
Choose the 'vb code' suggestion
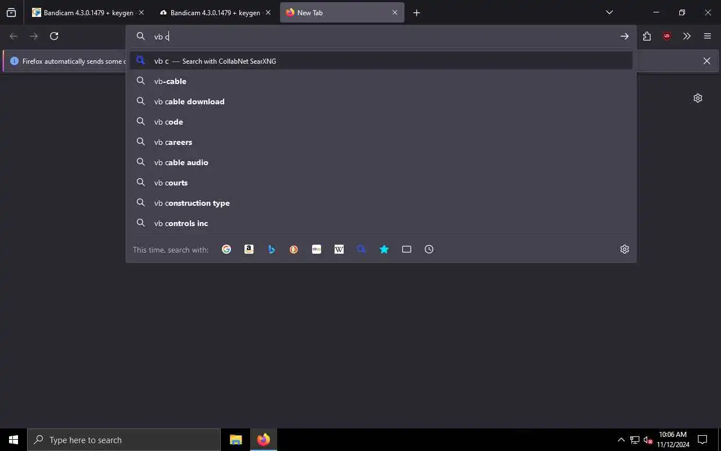coord(381,122)
